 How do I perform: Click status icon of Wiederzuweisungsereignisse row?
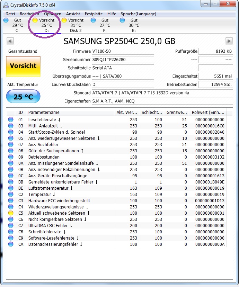[x=11, y=207]
